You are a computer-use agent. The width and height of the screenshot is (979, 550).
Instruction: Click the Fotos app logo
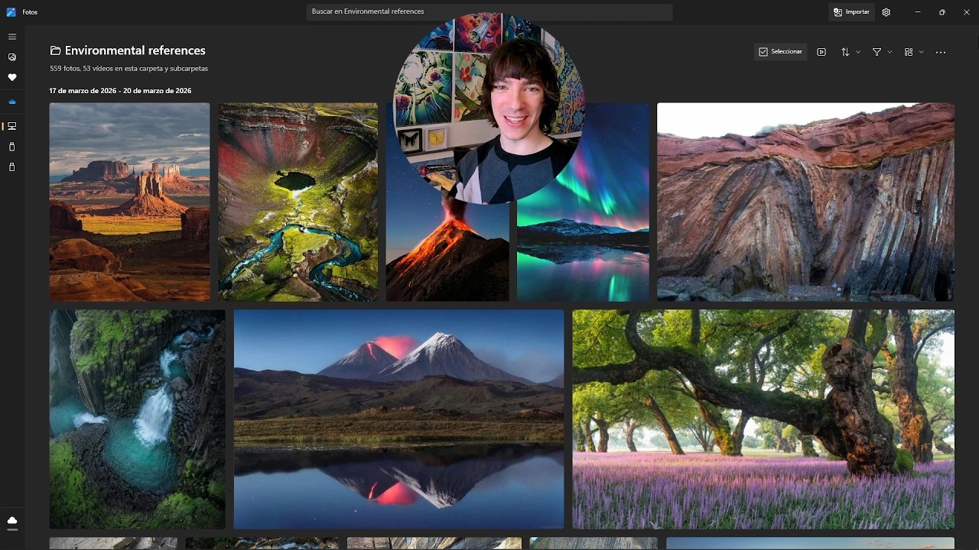pyautogui.click(x=11, y=12)
